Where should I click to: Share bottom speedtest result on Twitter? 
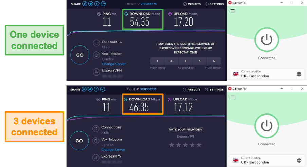[x=90, y=89]
